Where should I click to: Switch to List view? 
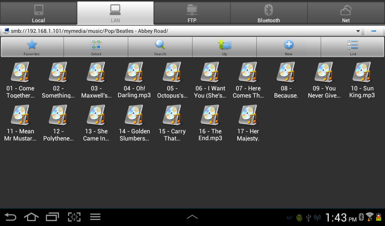click(353, 47)
